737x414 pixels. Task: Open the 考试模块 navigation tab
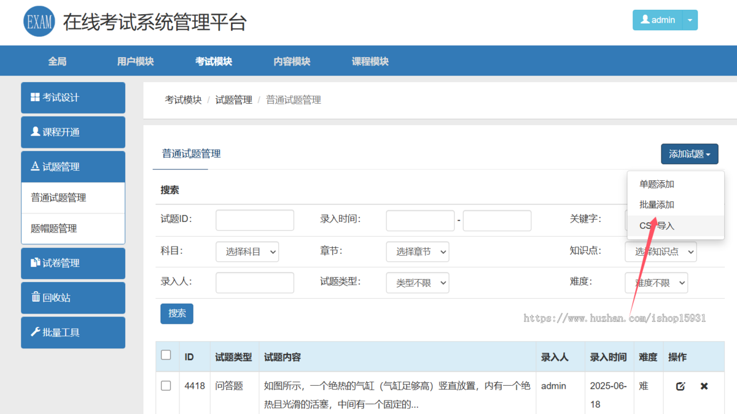click(x=214, y=61)
